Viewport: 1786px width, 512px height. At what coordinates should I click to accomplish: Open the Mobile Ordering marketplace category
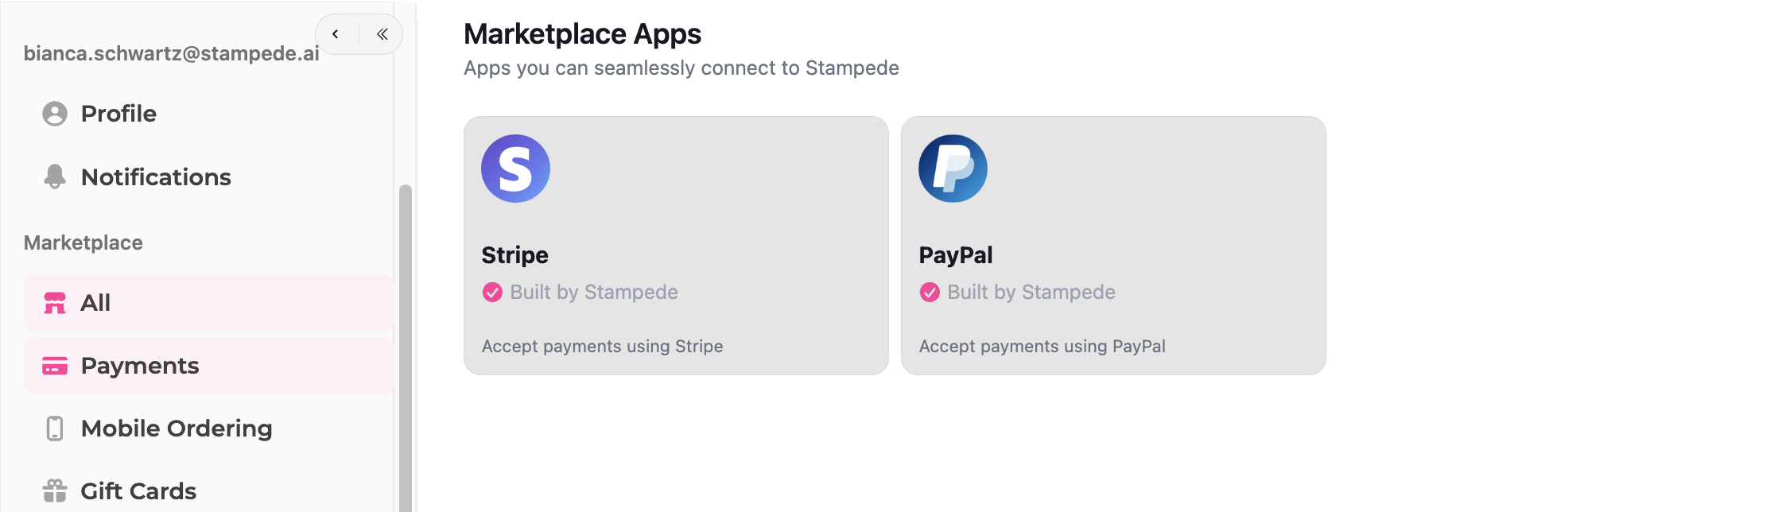point(208,429)
